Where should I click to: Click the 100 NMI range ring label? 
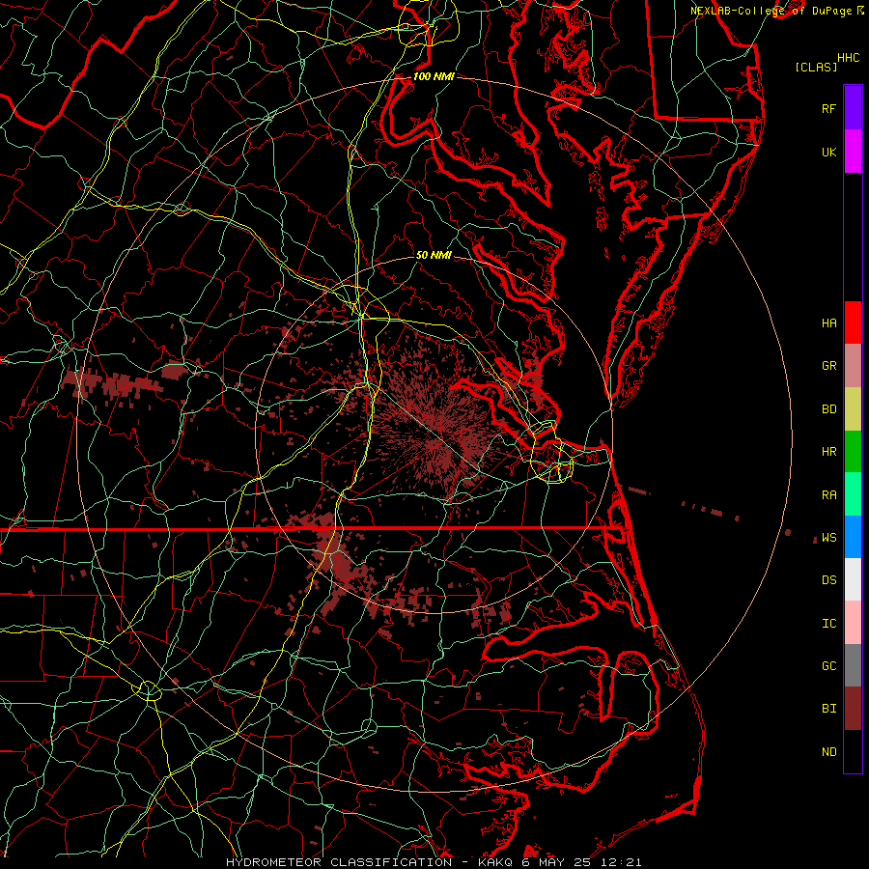tap(434, 76)
